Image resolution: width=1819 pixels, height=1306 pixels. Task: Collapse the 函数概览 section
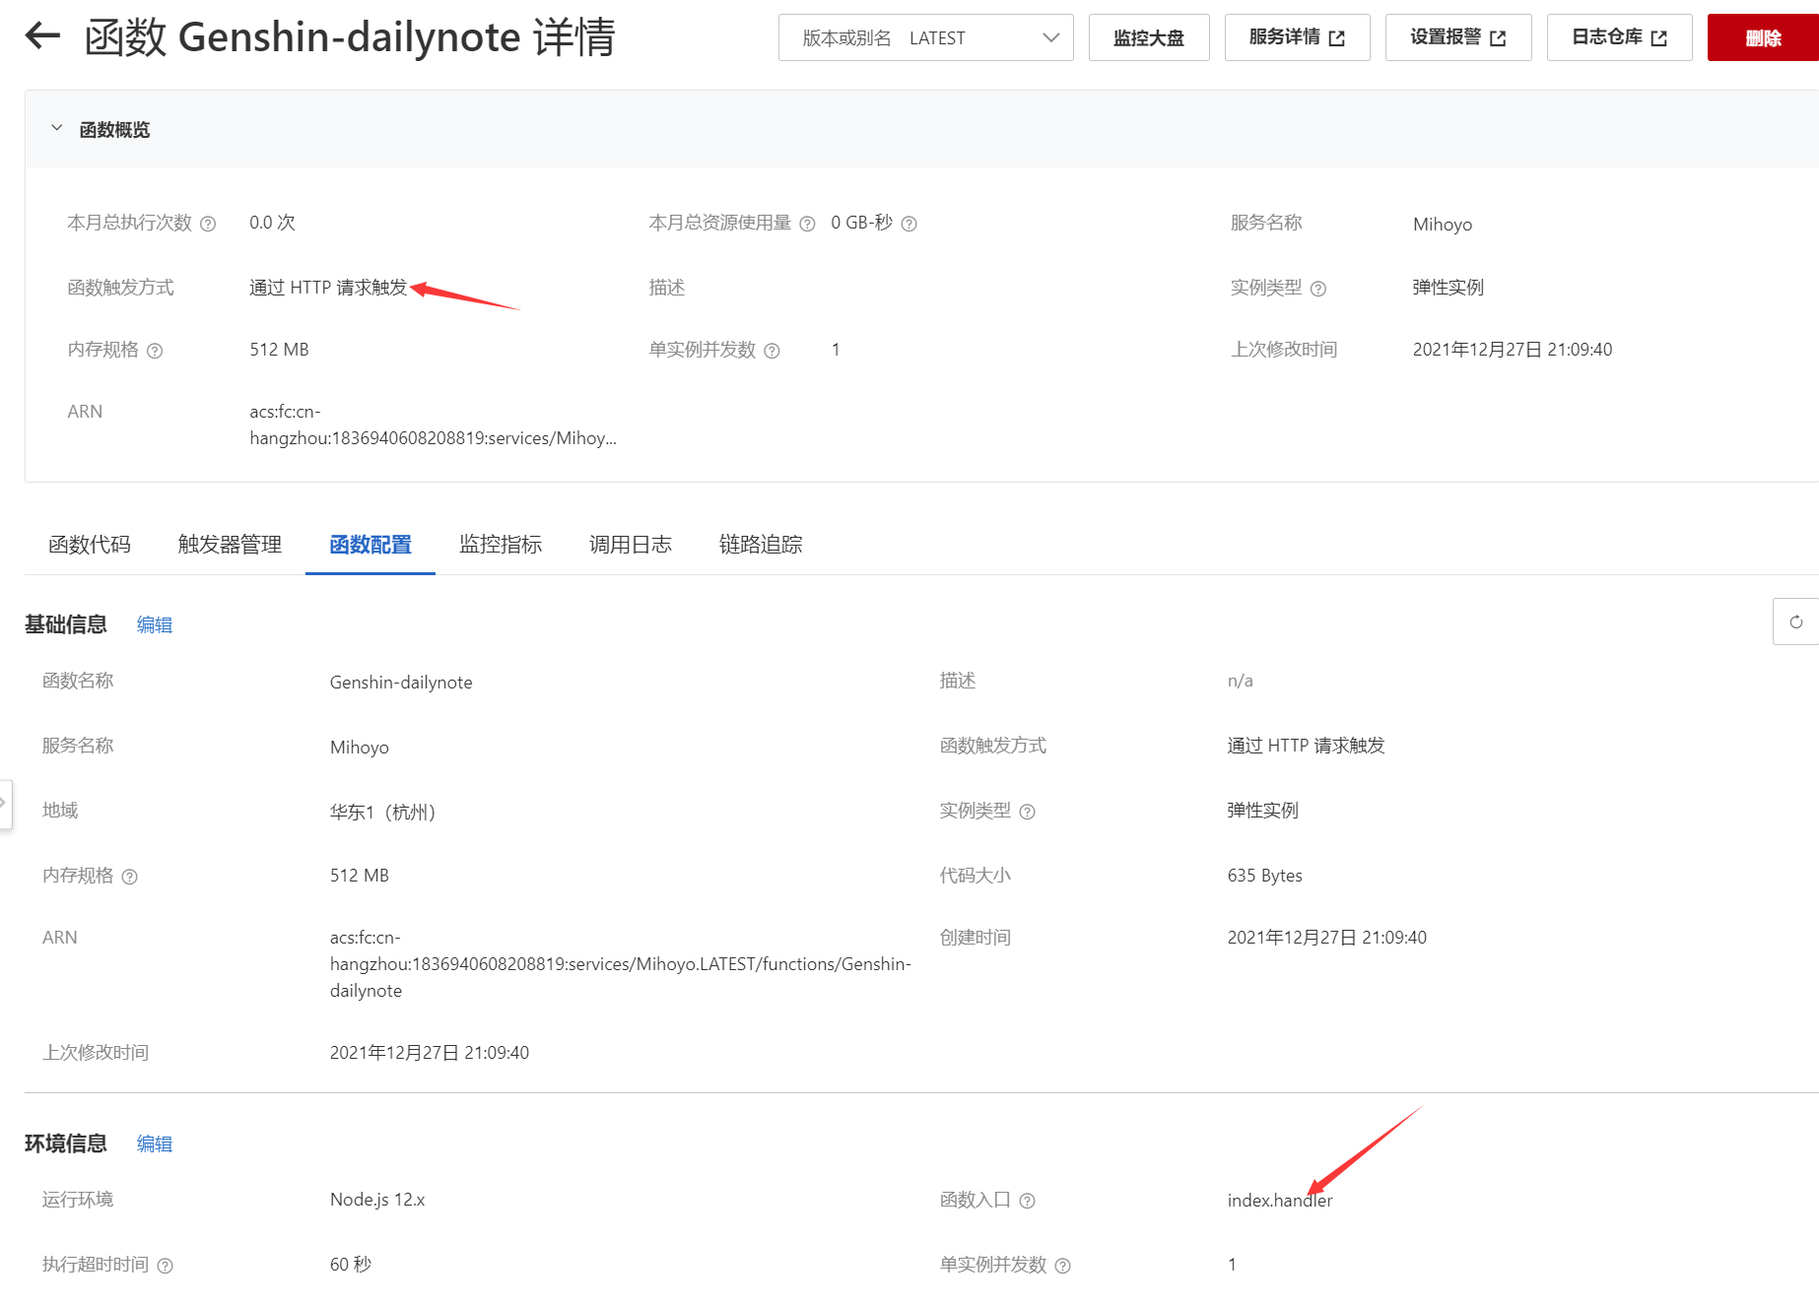[x=56, y=129]
